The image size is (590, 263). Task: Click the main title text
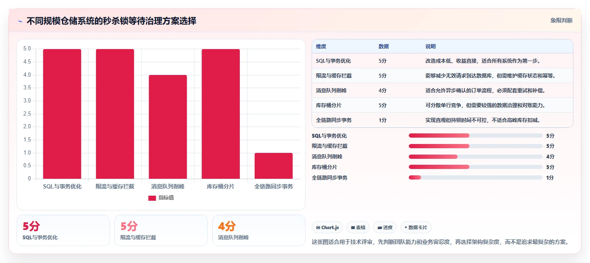coord(111,21)
